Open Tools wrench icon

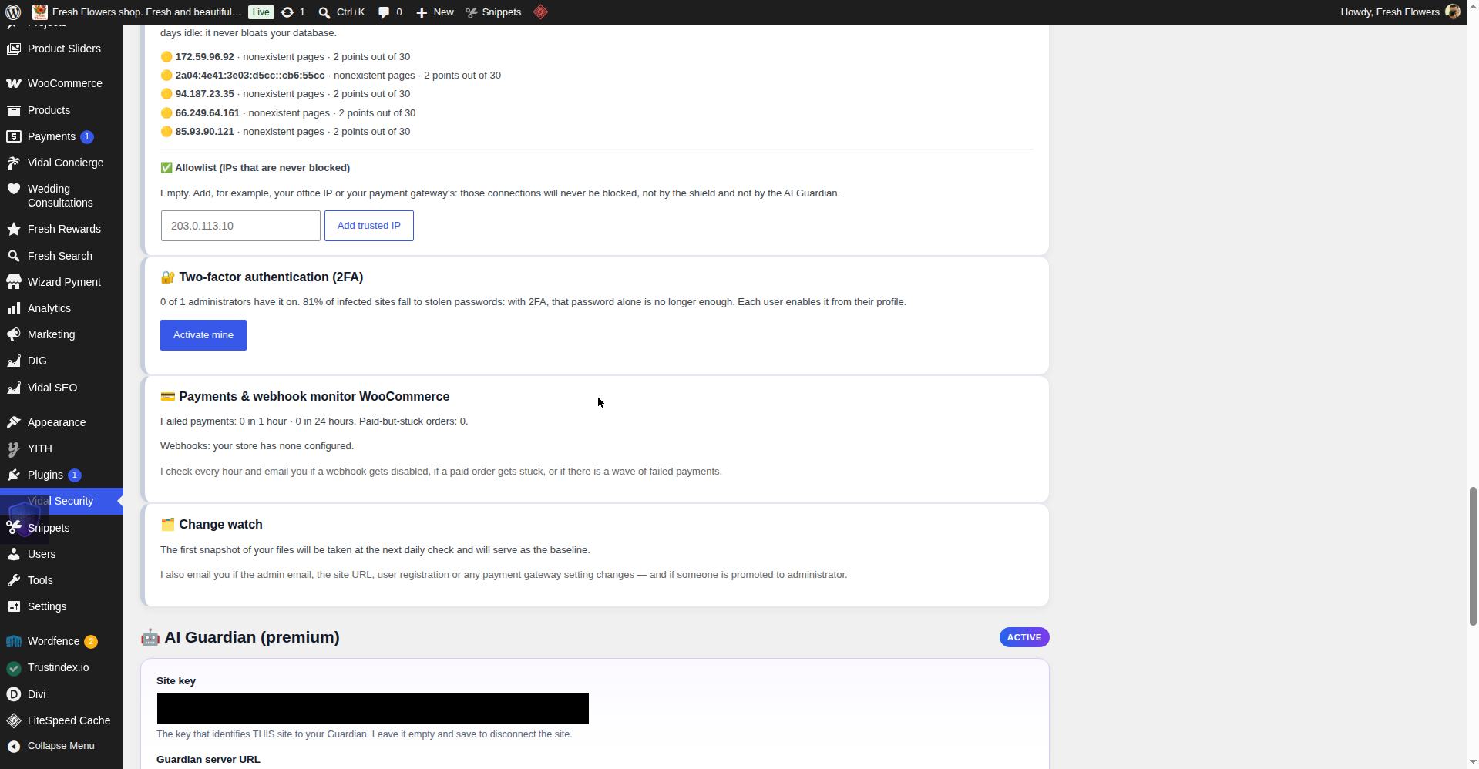pos(14,580)
